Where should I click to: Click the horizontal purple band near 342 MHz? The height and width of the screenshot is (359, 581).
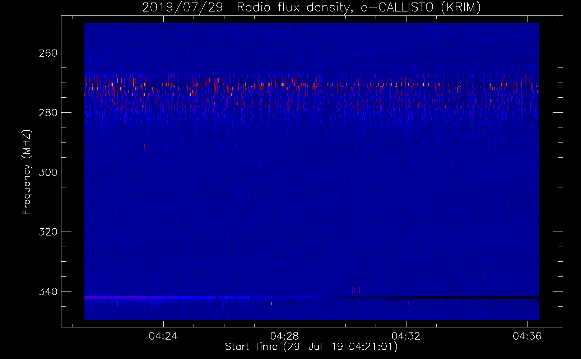click(x=167, y=297)
